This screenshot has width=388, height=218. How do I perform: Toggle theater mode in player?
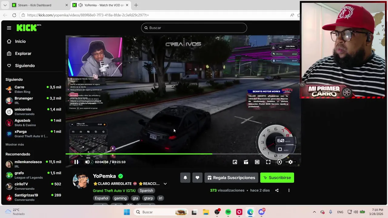tap(257, 162)
